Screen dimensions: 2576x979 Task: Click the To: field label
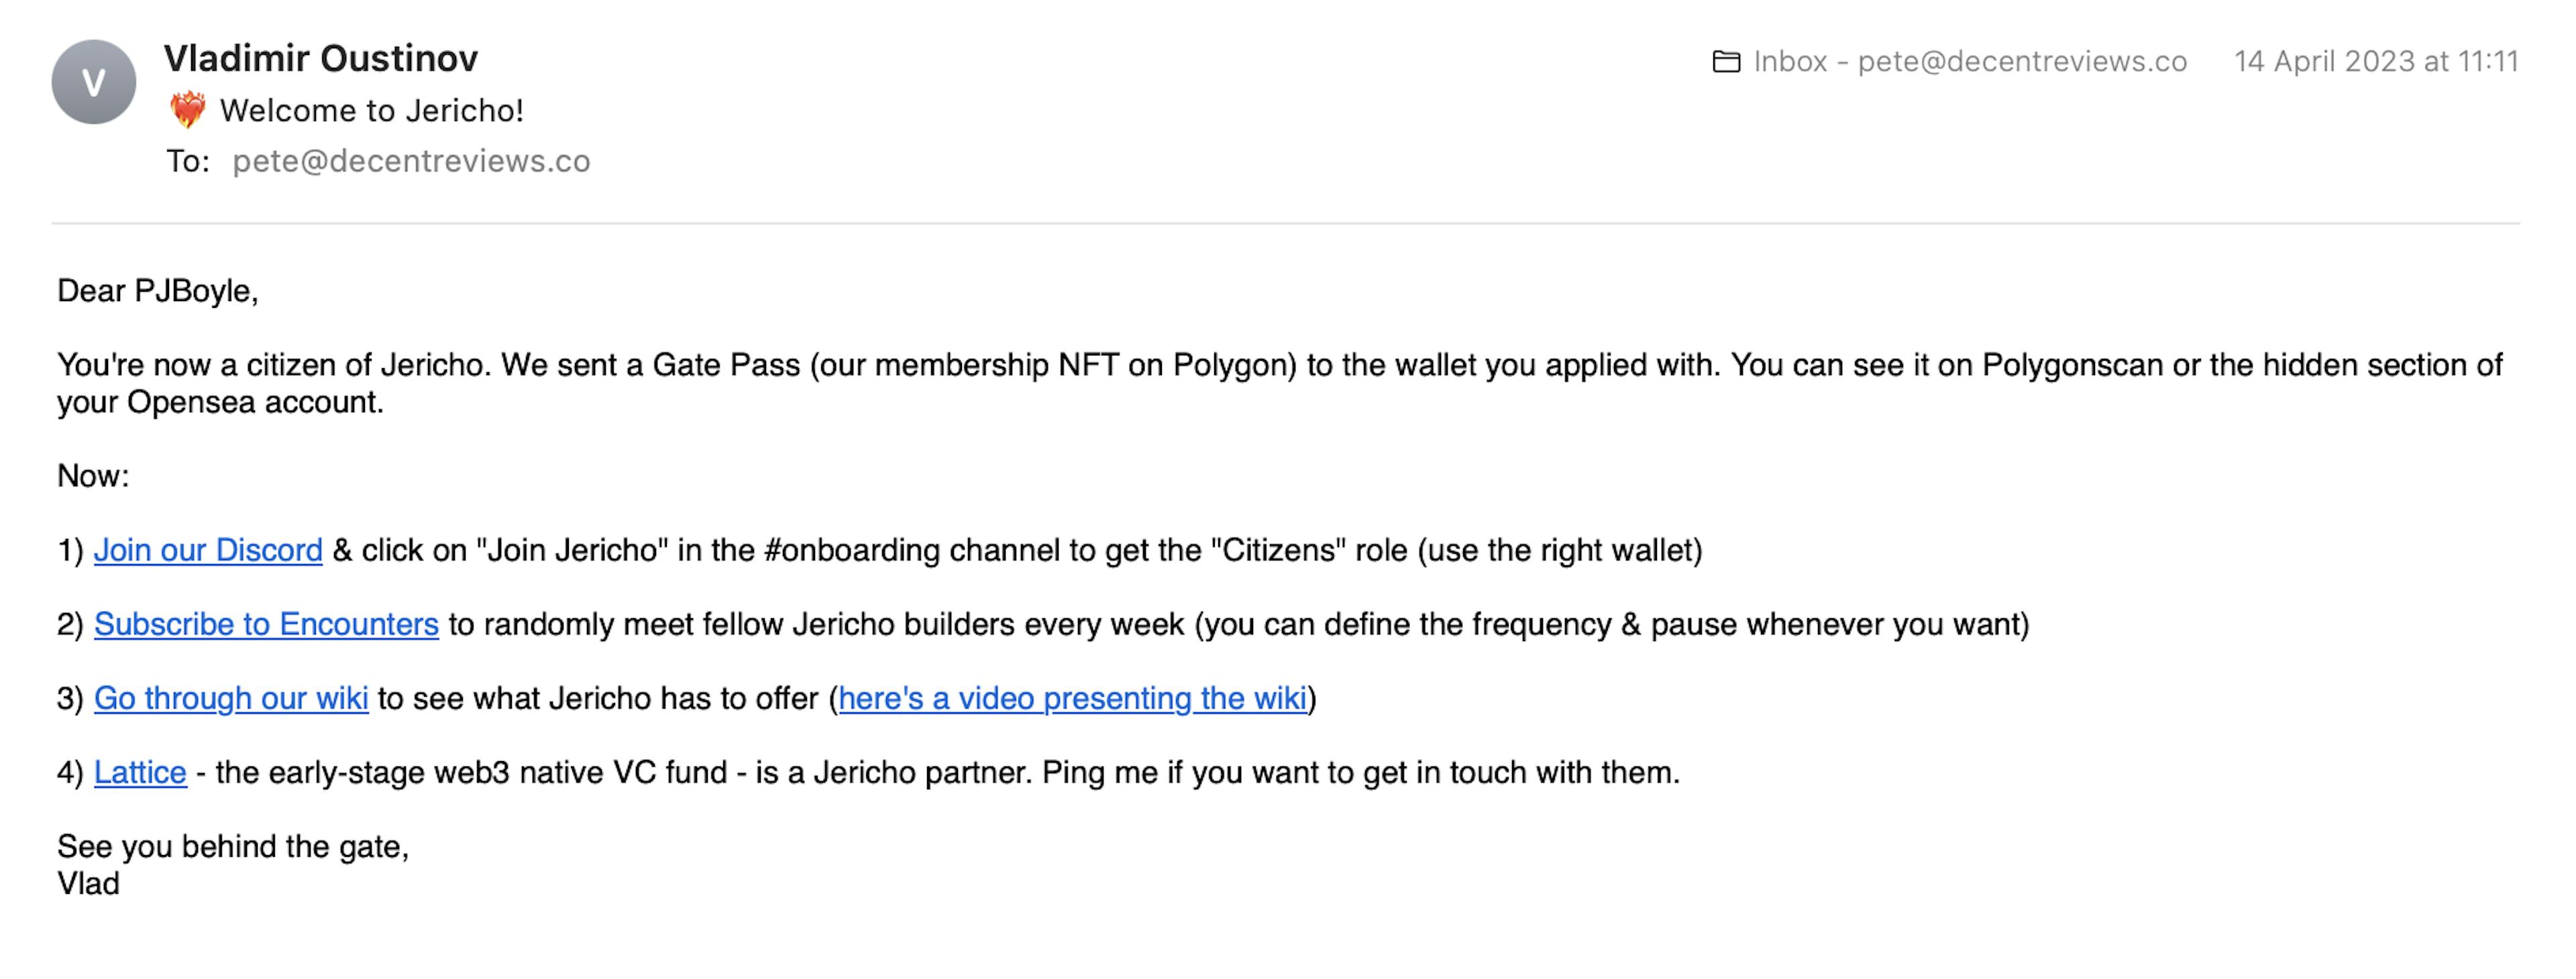[187, 161]
